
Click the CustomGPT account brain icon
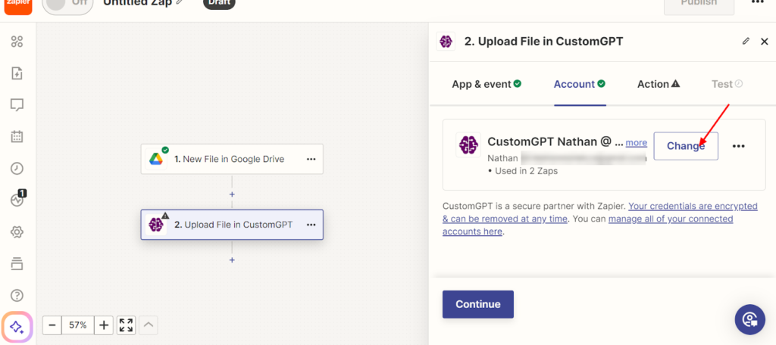point(468,145)
